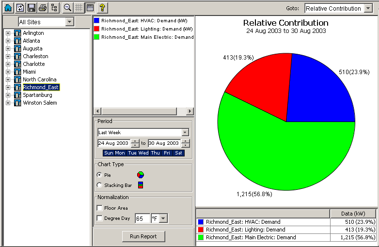Open the Goto Relative Contribution dropdown
The image size is (379, 247).
pyautogui.click(x=368, y=9)
